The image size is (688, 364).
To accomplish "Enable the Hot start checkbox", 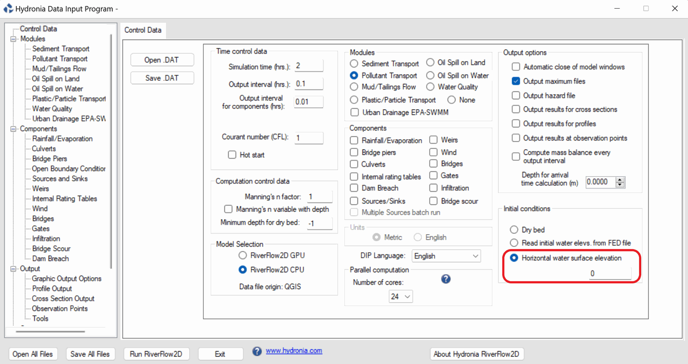I will coord(232,155).
